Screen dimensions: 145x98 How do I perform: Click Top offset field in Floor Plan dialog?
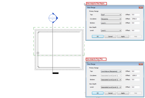point(136,71)
